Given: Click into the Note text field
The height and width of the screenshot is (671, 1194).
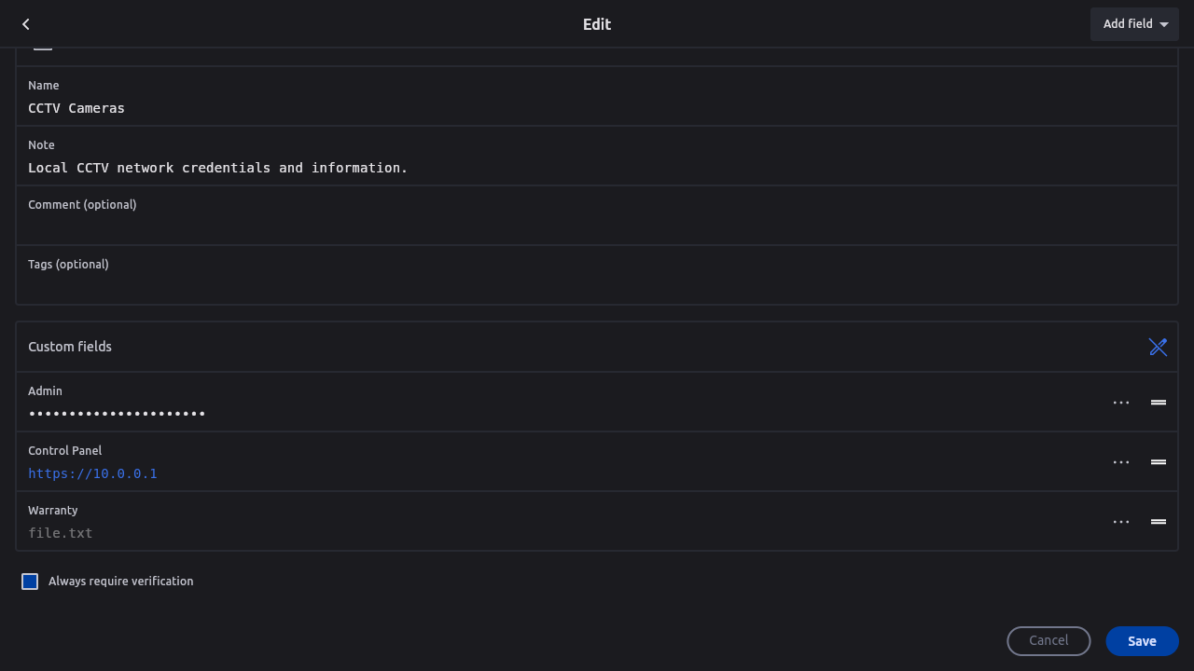Looking at the screenshot, I should 560,168.
